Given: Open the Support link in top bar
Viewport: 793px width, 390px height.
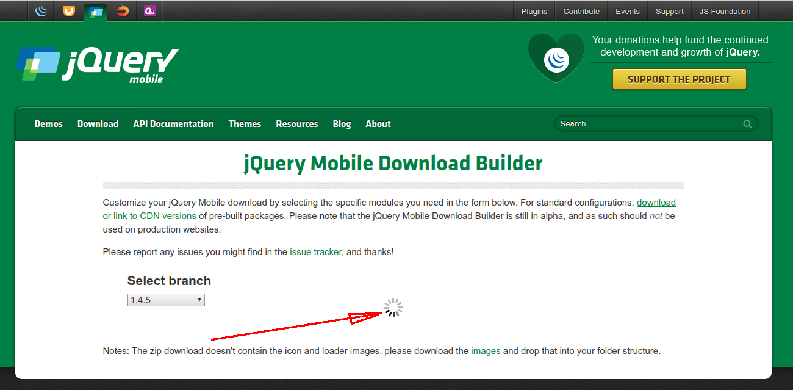Looking at the screenshot, I should click(670, 11).
